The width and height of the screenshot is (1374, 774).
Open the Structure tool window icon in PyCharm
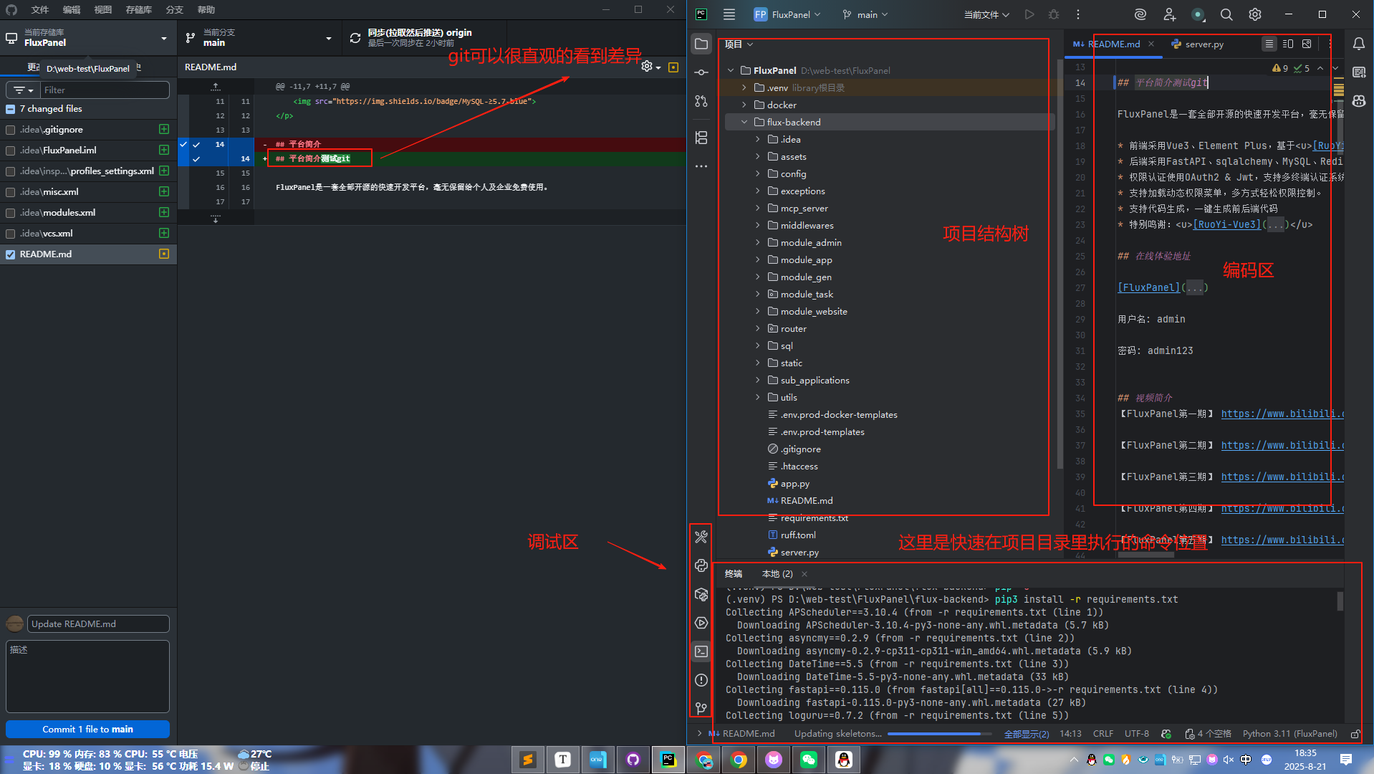point(701,138)
